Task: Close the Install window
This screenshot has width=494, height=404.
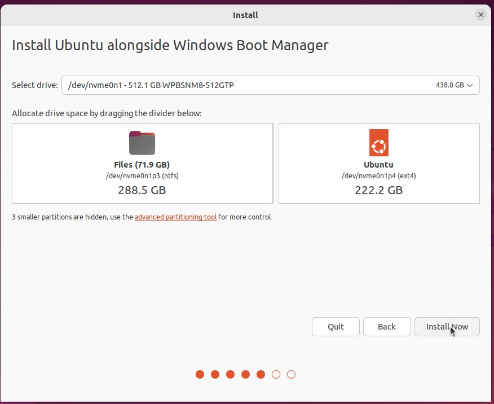Action: coord(480,15)
